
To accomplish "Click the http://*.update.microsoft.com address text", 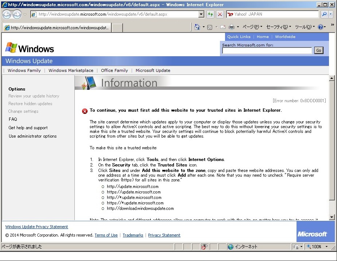I will point(134,197).
